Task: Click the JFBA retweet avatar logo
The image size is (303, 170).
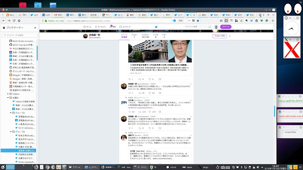Action: (124, 102)
